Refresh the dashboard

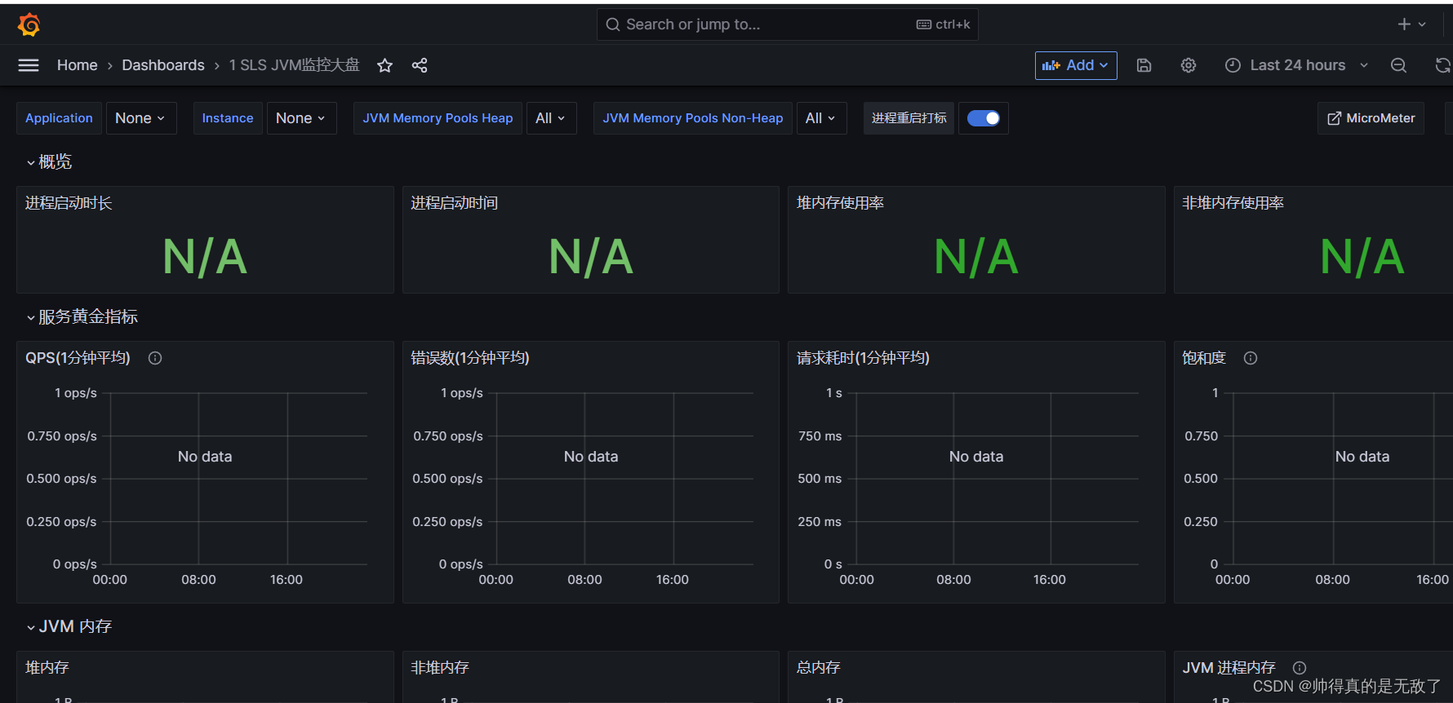pos(1443,65)
